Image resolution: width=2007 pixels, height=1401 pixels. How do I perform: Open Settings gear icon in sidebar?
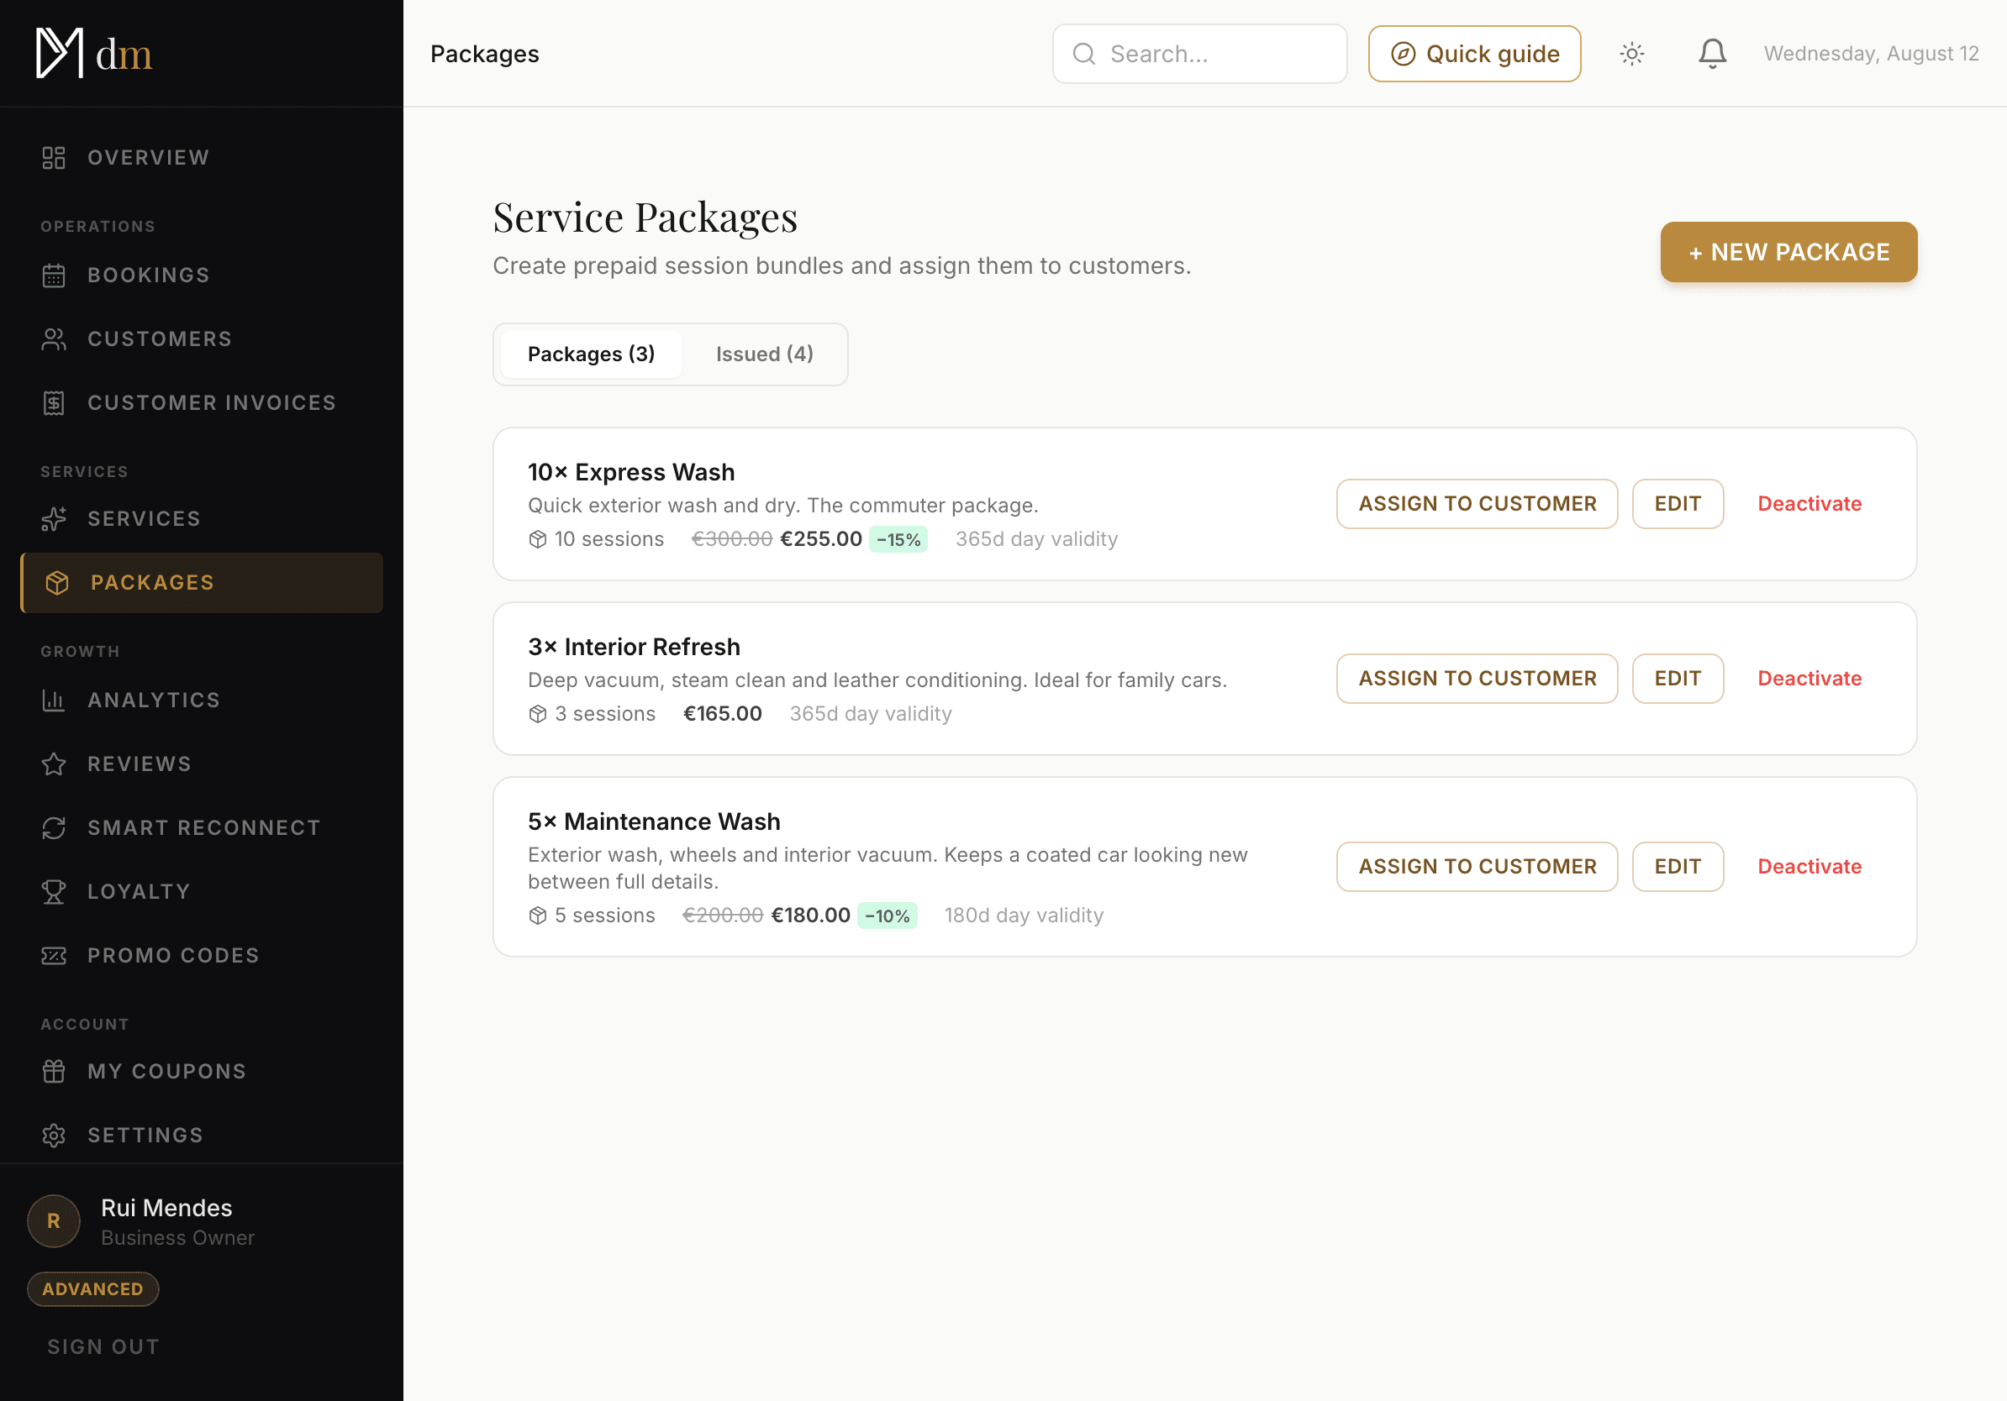54,1136
